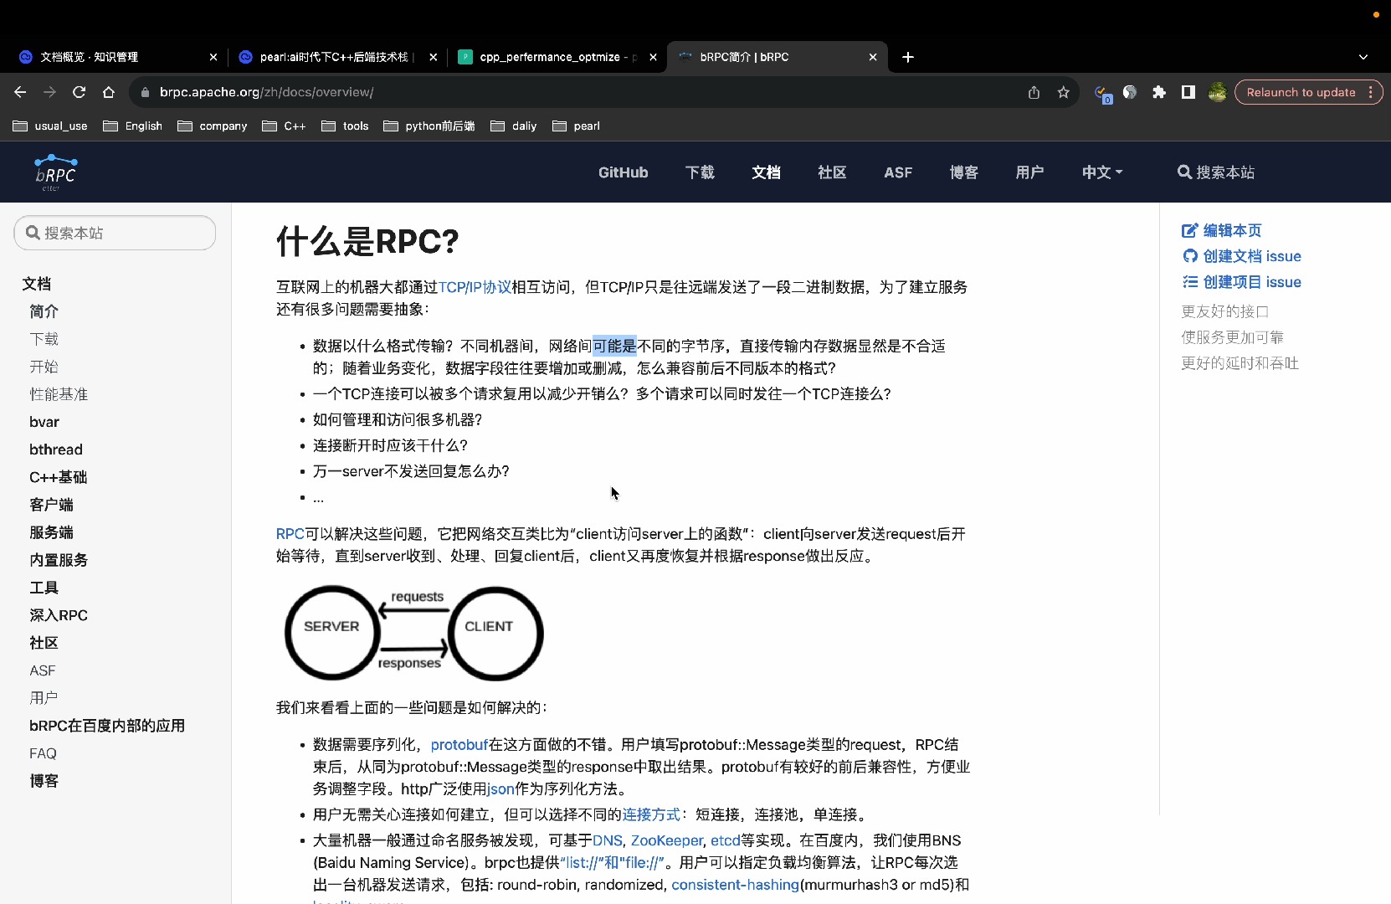Open the English bookmark folder
Screen dimensions: 1391x904
pos(133,126)
